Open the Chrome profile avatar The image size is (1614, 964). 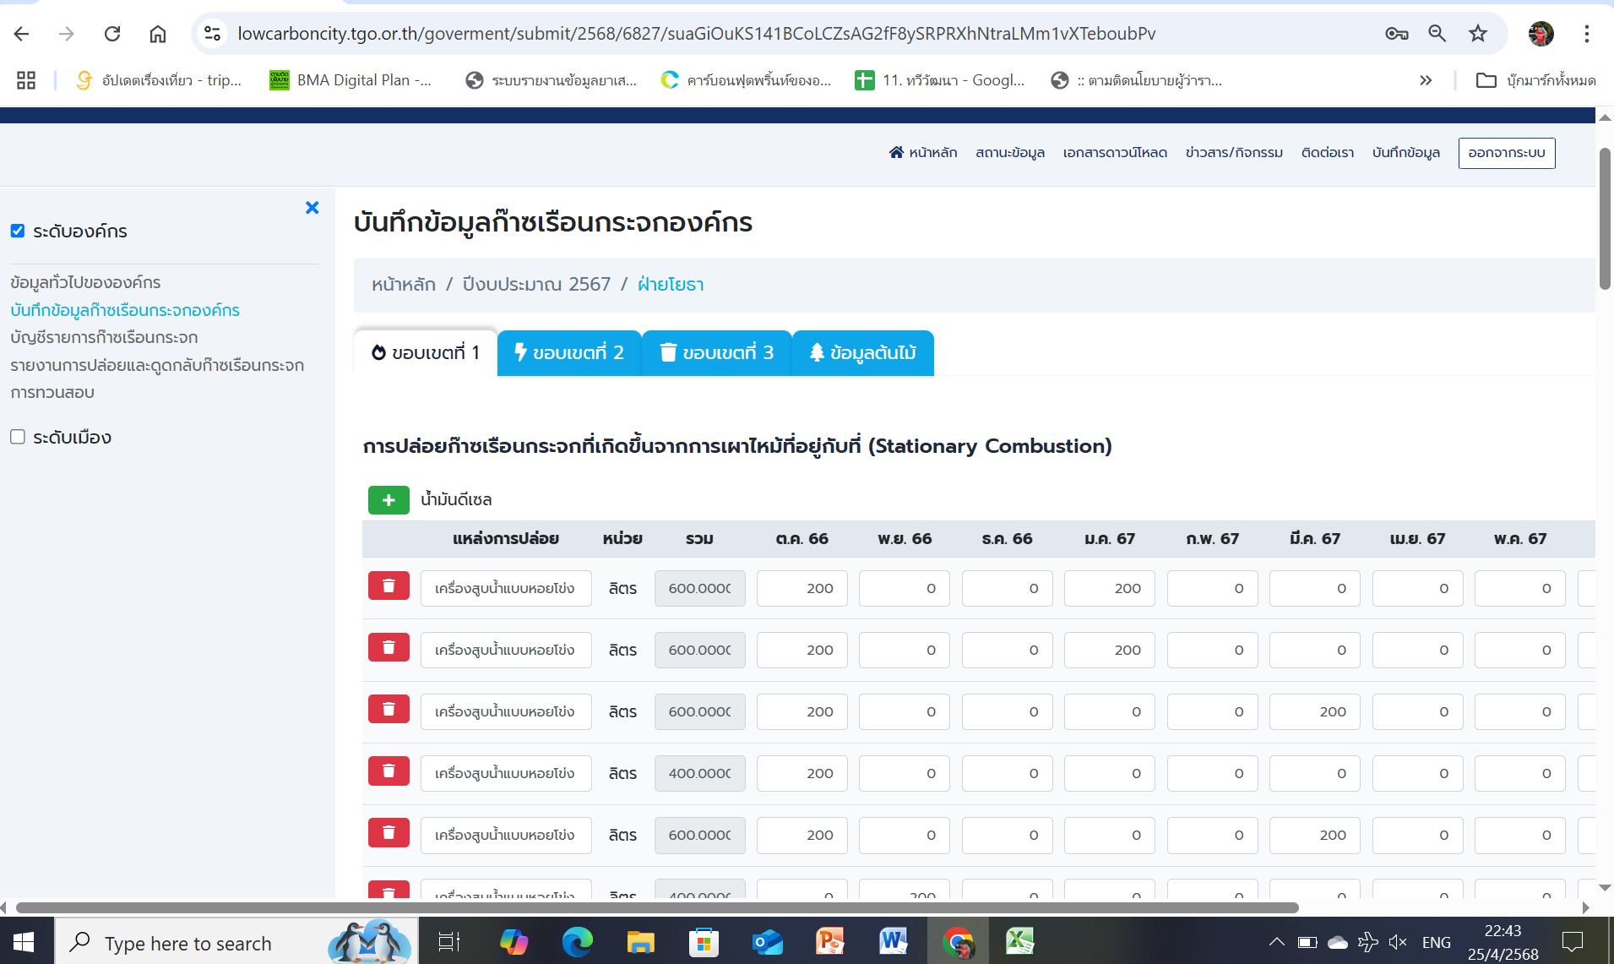[x=1541, y=34]
